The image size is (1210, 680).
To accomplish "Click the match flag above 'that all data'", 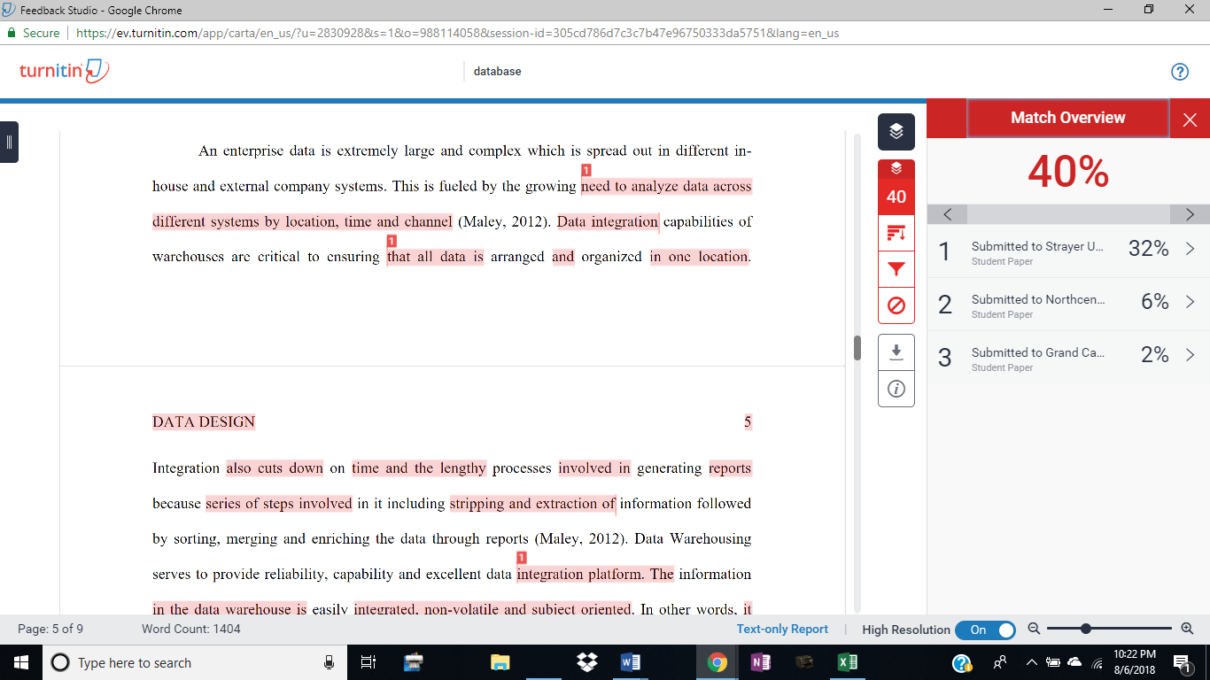I will click(392, 241).
